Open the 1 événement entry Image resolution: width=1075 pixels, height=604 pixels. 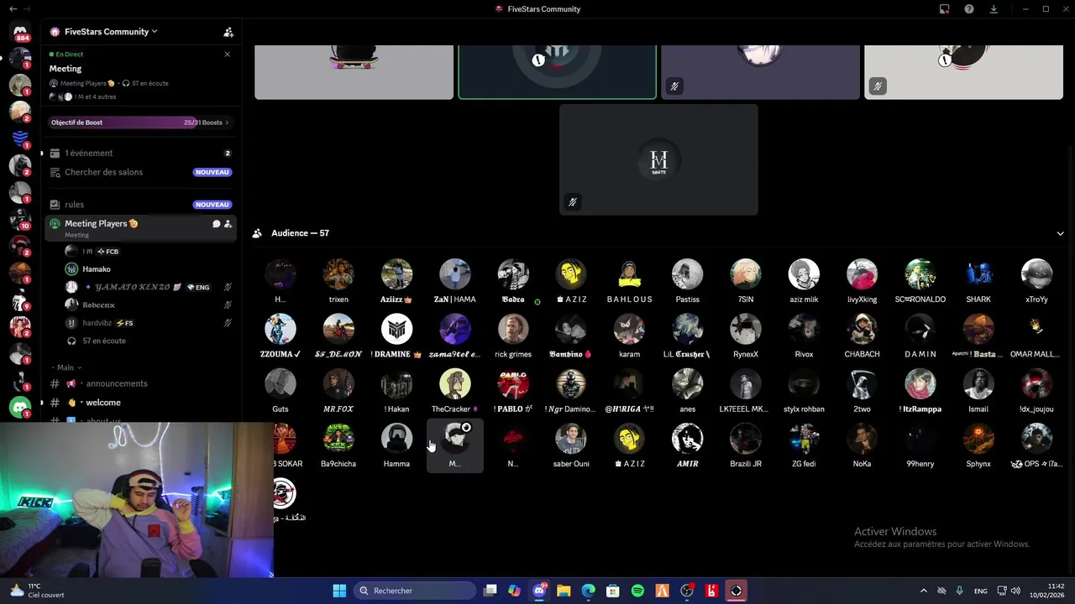140,154
